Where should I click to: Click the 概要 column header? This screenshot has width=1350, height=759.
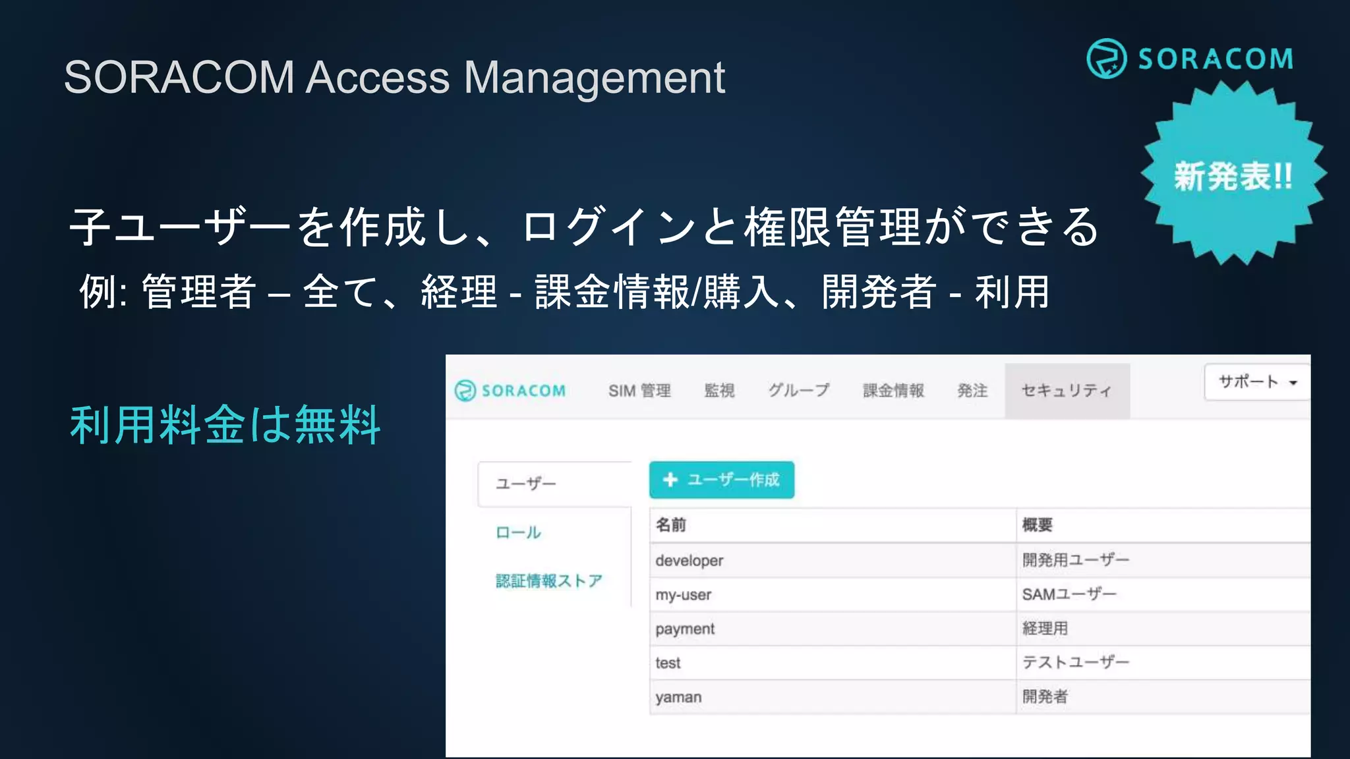pyautogui.click(x=1163, y=525)
